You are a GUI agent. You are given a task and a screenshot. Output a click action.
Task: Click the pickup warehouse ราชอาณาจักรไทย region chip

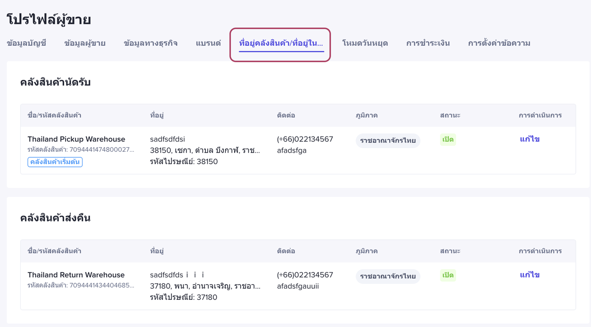tap(388, 141)
